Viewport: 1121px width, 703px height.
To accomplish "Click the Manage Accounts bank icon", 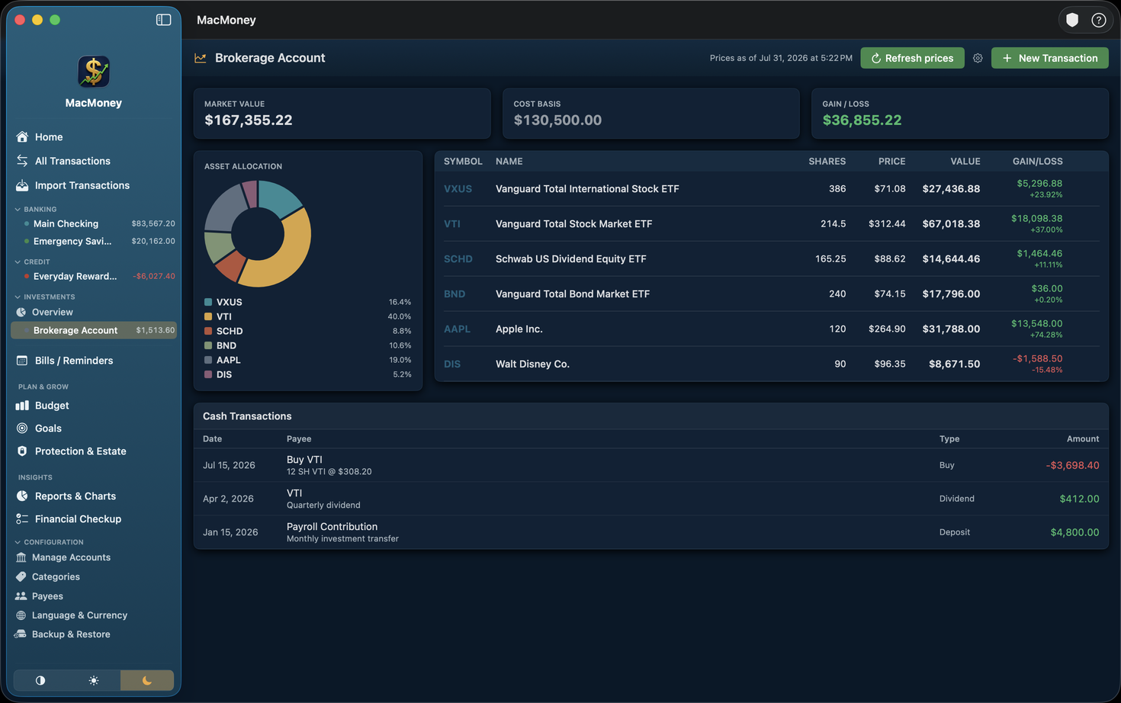I will 21,557.
